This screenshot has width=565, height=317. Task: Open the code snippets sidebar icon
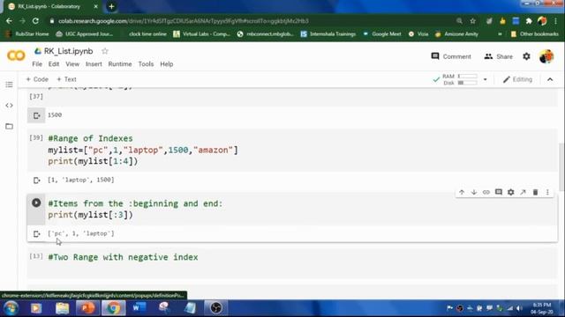tap(10, 106)
